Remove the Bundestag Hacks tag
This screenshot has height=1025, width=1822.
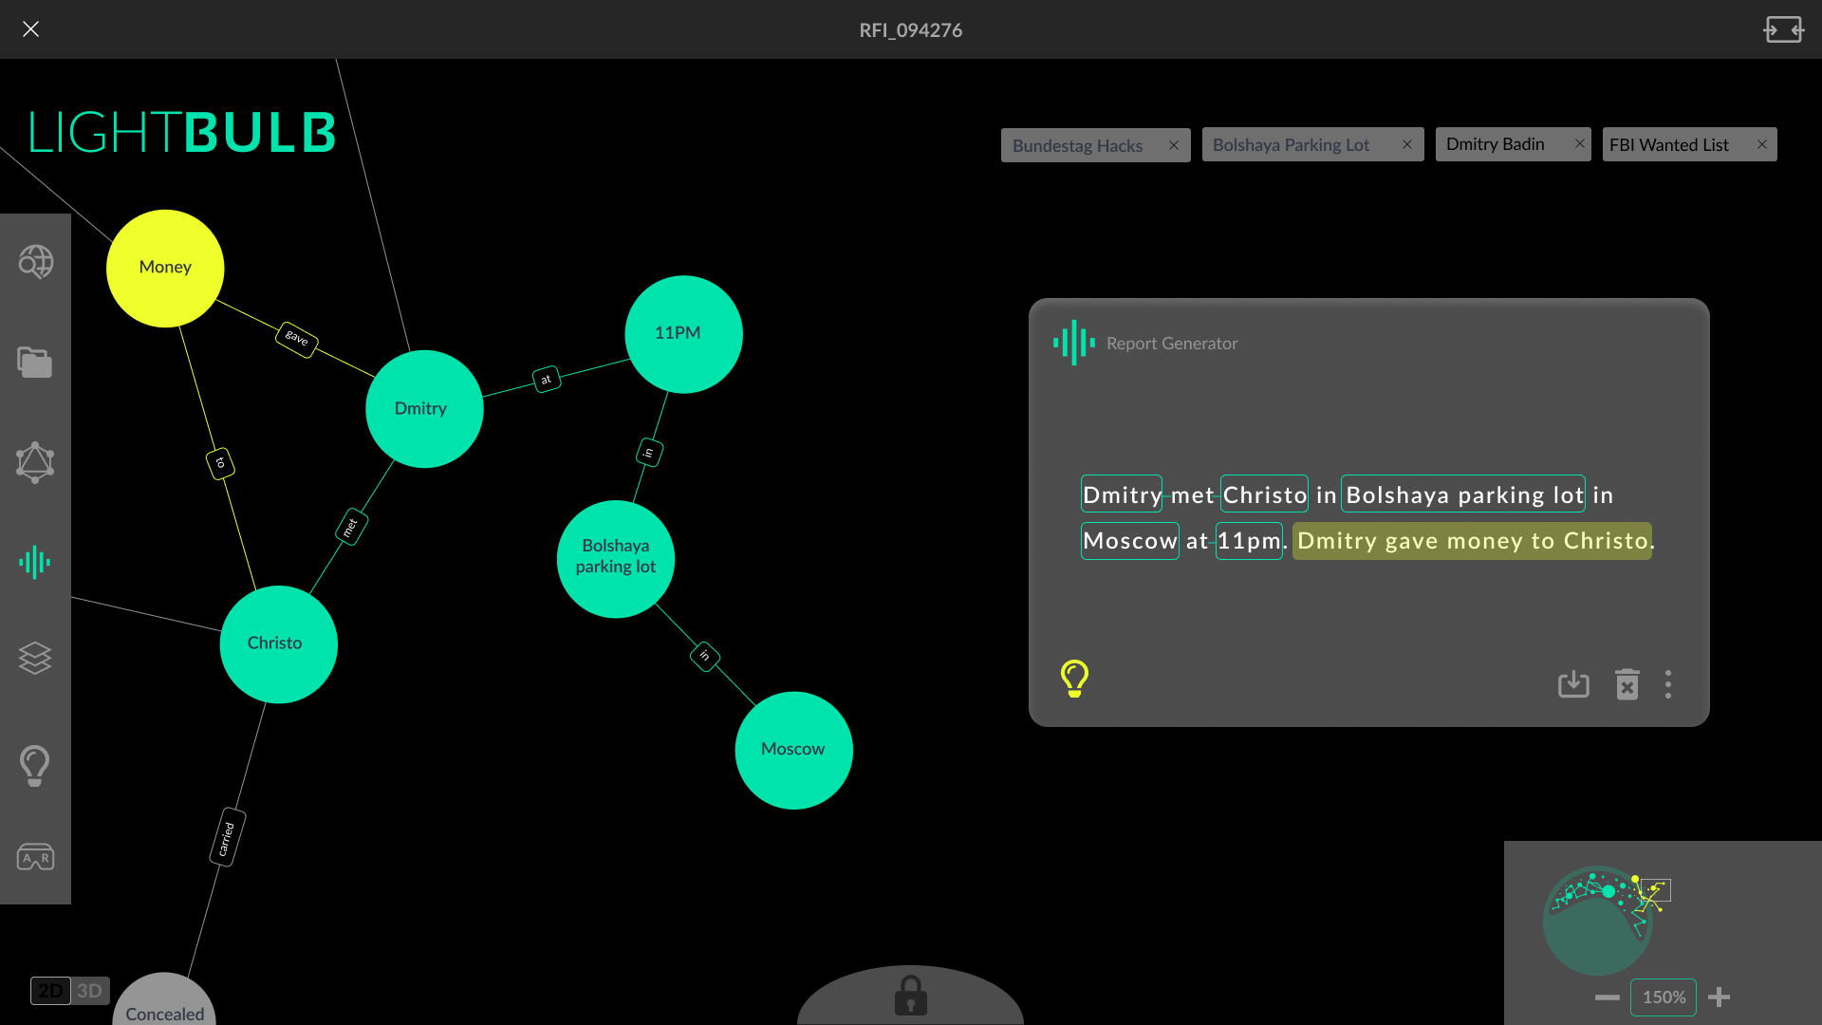1174,145
